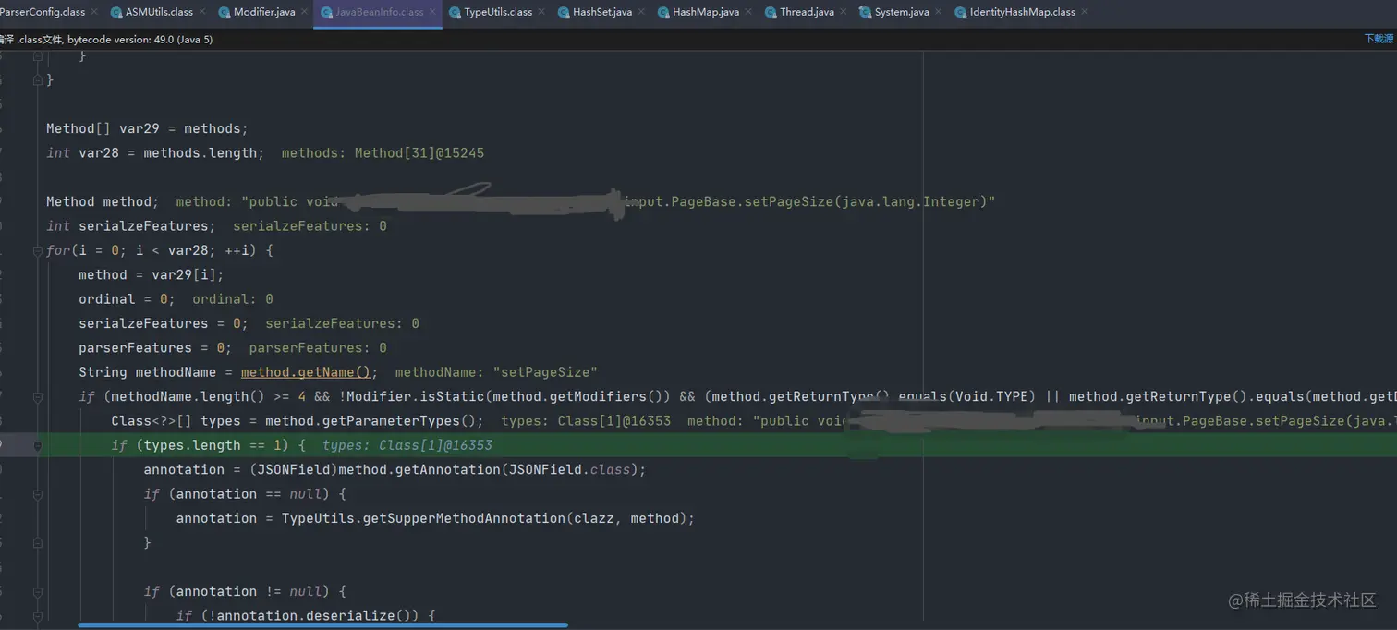
Task: Close the TypeUtils.class tab
Action: pyautogui.click(x=543, y=12)
